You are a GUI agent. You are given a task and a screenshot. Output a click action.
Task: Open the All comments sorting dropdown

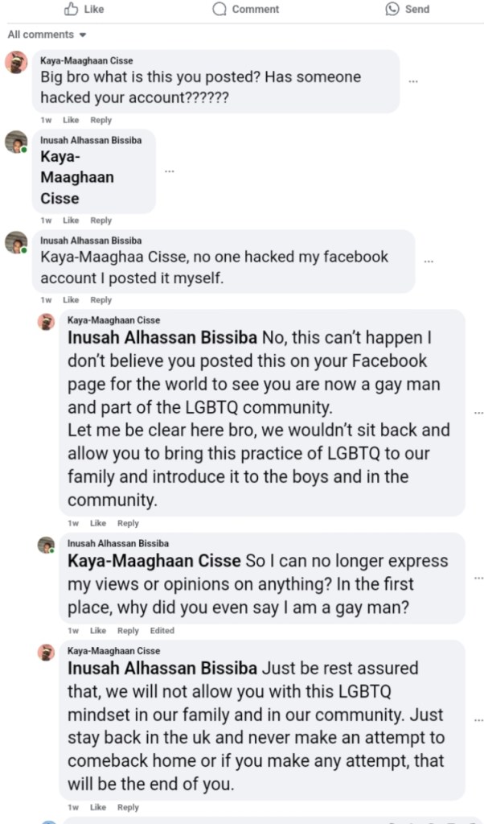47,35
